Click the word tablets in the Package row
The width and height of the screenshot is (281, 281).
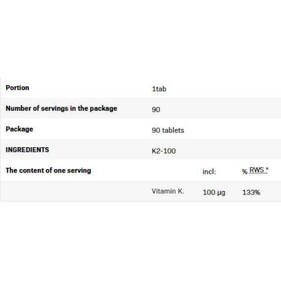(173, 130)
